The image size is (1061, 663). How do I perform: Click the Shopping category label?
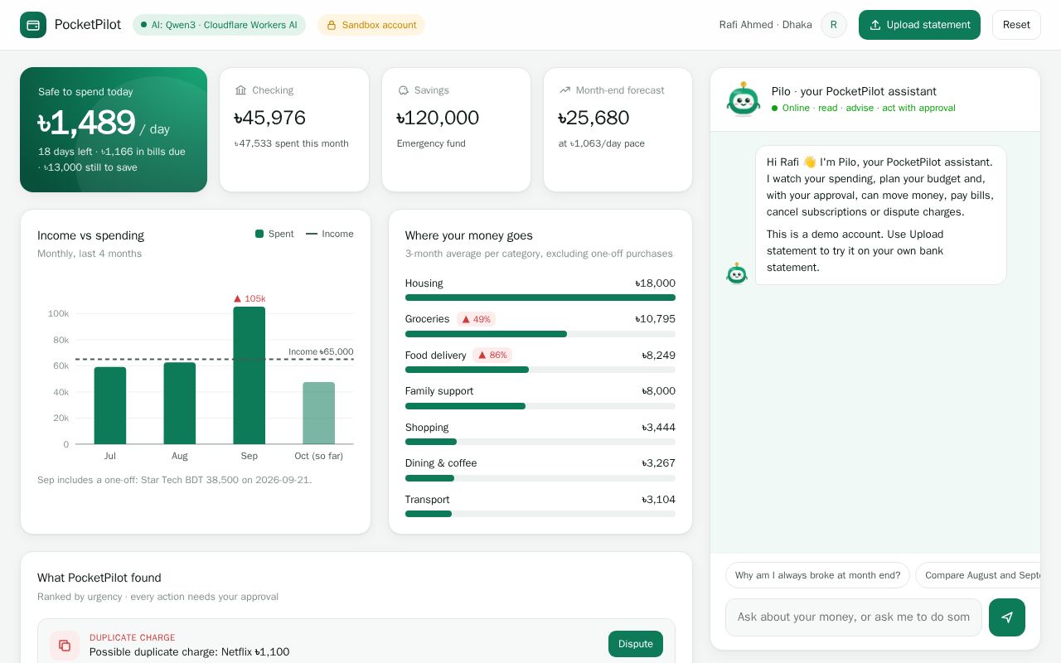point(427,428)
